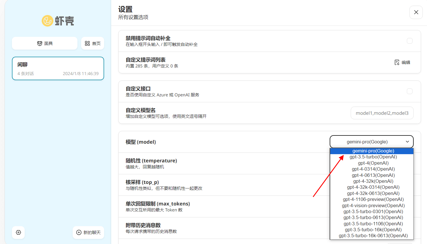Click the 新的聊天 button

tap(88, 232)
